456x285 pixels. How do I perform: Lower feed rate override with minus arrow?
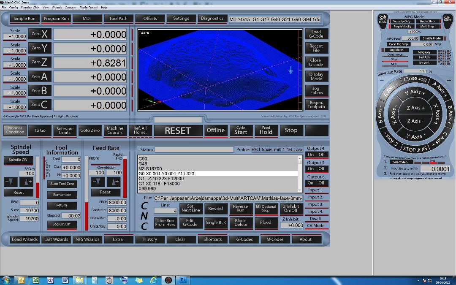pos(98,182)
